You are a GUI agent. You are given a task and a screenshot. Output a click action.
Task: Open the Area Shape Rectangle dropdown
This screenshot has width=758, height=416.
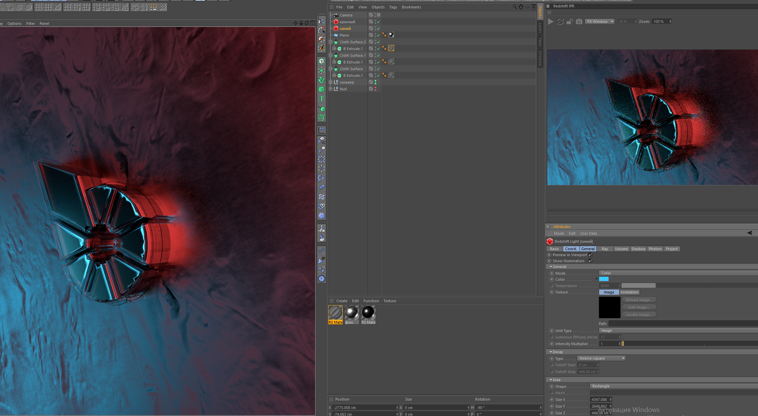674,386
